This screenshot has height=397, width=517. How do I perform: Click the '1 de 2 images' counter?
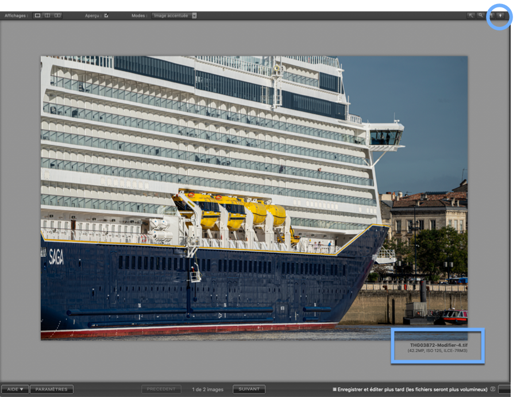(x=208, y=390)
